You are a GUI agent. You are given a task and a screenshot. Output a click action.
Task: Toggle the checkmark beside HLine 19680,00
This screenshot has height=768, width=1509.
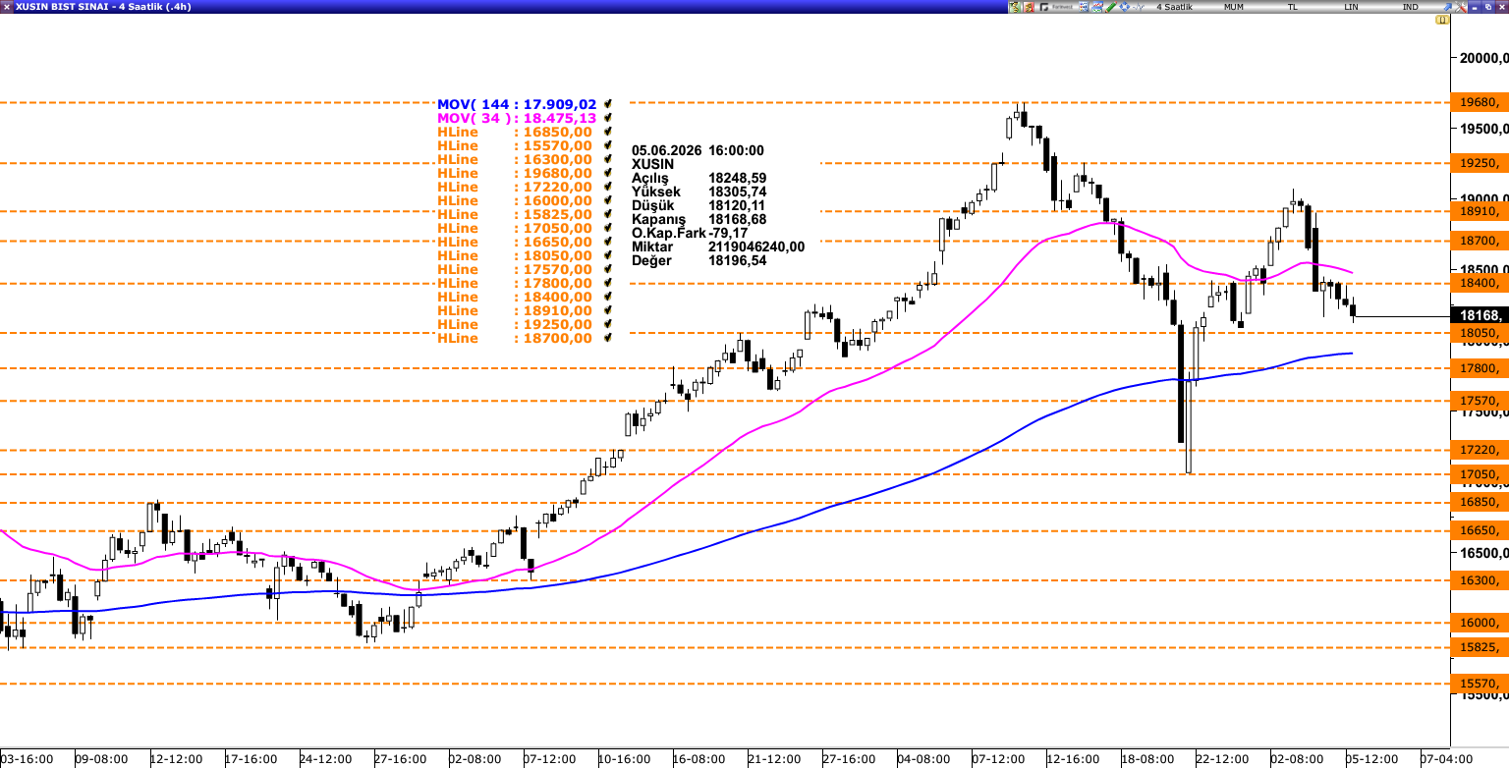(609, 173)
